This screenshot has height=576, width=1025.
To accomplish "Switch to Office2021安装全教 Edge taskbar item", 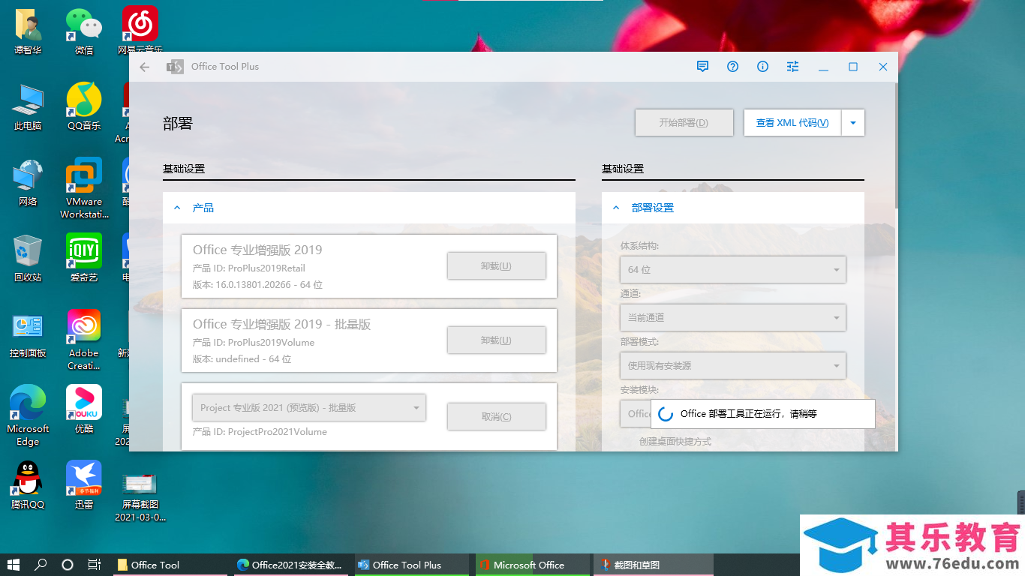I will pyautogui.click(x=290, y=565).
